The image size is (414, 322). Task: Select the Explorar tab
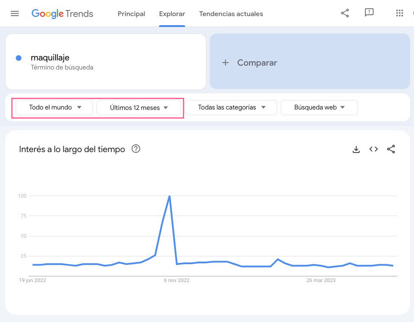point(172,13)
